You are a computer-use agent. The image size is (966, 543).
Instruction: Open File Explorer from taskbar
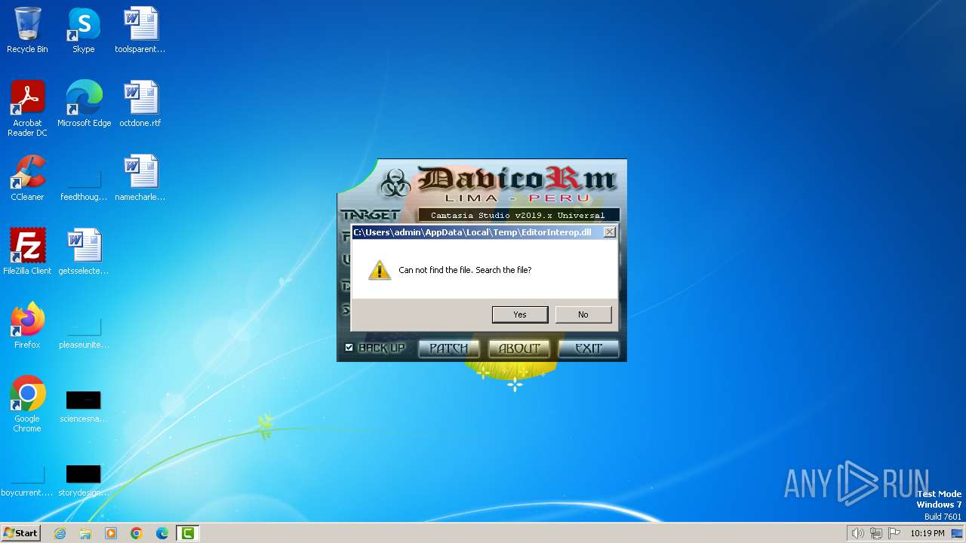coord(85,533)
